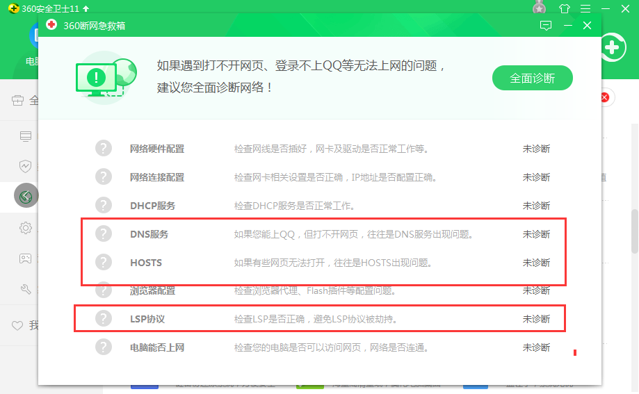
Task: Click 未诊断 status of DHCP服务
Action: (x=536, y=206)
